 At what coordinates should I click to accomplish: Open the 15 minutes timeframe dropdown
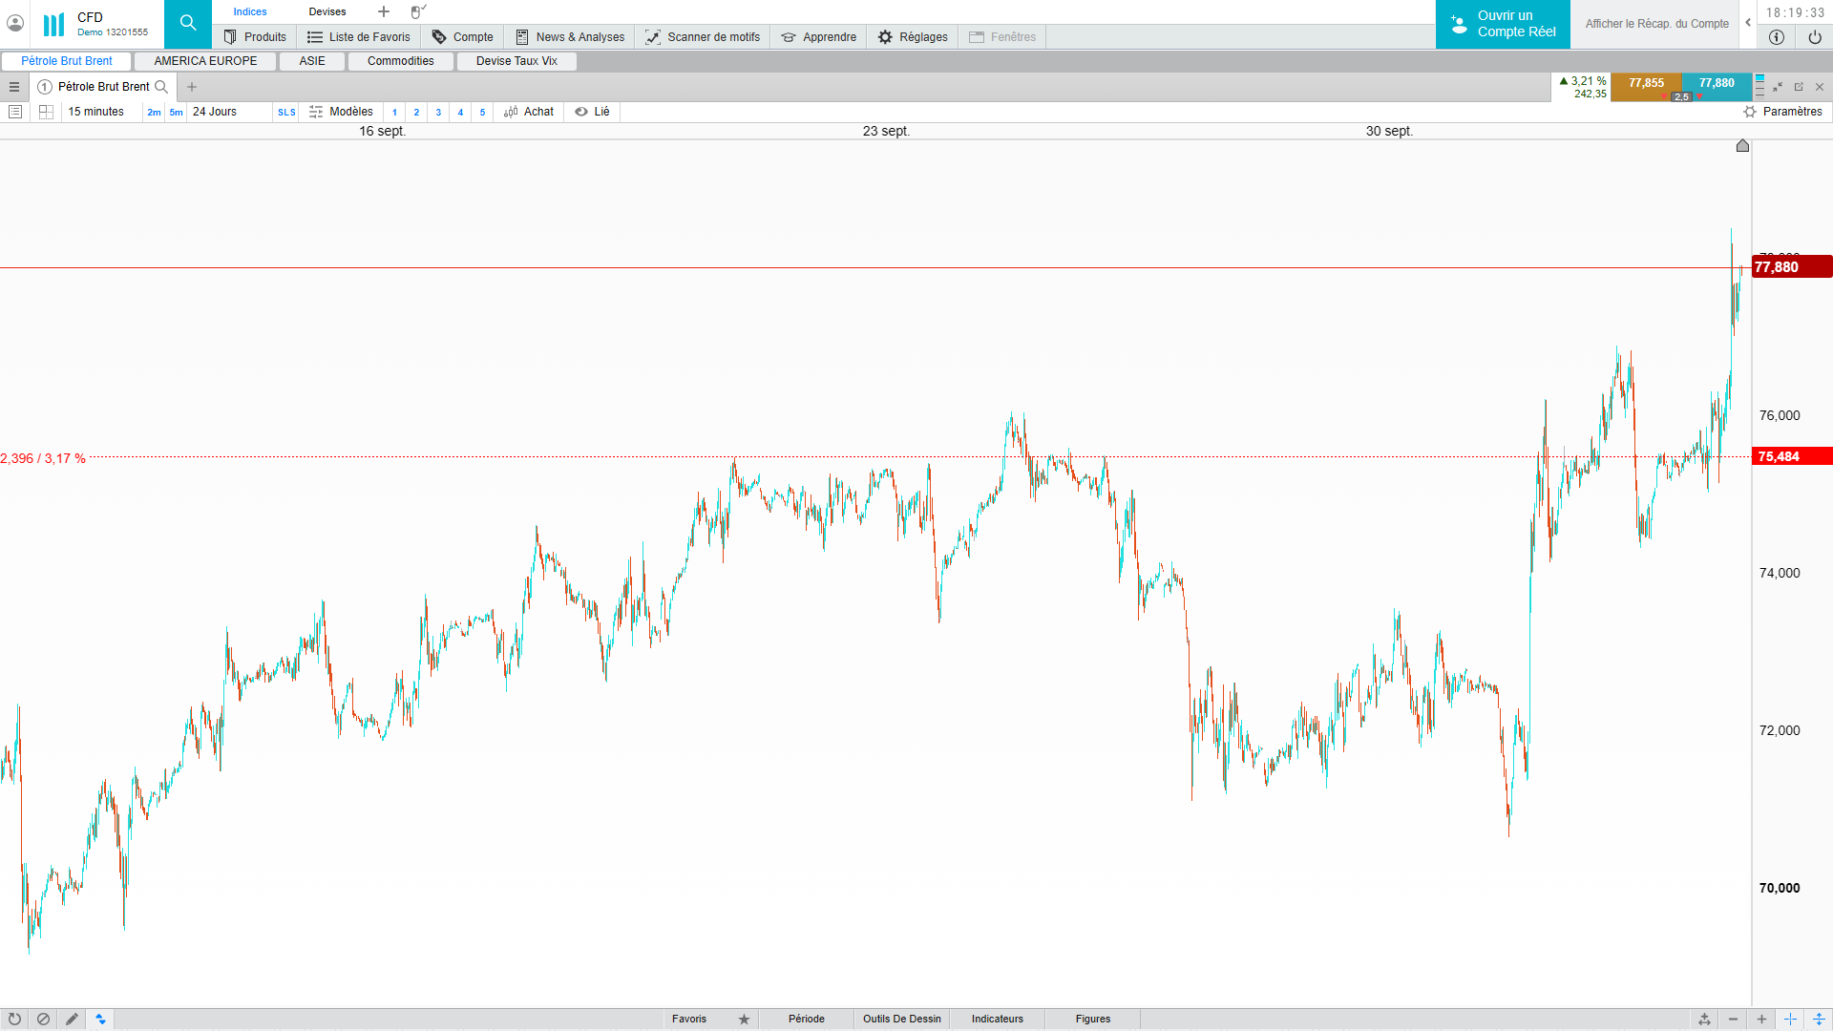(95, 112)
